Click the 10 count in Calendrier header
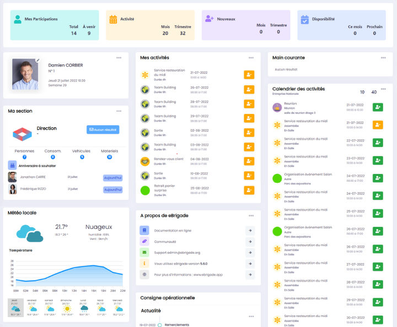The width and height of the screenshot is (397, 327). 362,92
